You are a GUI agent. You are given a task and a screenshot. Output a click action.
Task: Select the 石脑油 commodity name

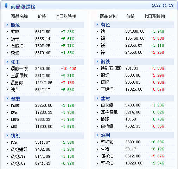pyautogui.click(x=17, y=46)
